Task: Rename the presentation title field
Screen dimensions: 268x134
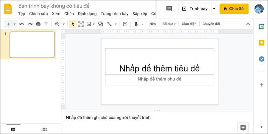Action: (54, 6)
